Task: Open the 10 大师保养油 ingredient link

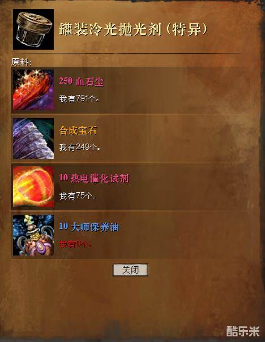Action: [89, 227]
